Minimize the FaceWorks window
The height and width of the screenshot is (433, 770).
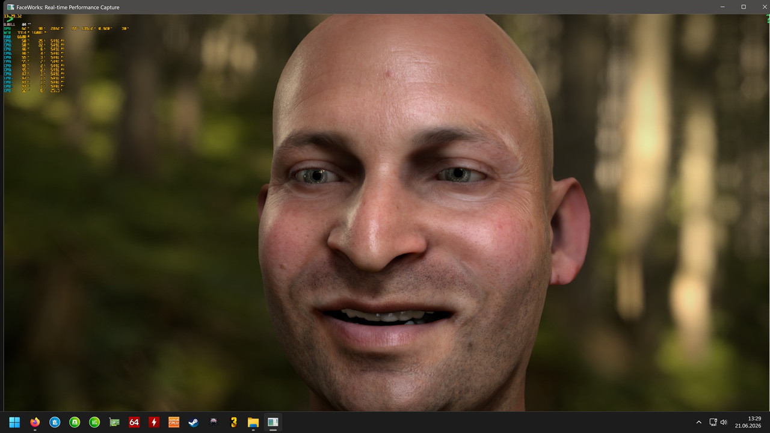coord(723,7)
